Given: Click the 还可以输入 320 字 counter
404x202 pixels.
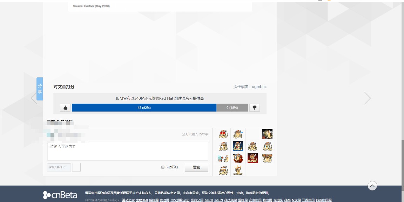Looking at the screenshot, I should coord(195,134).
